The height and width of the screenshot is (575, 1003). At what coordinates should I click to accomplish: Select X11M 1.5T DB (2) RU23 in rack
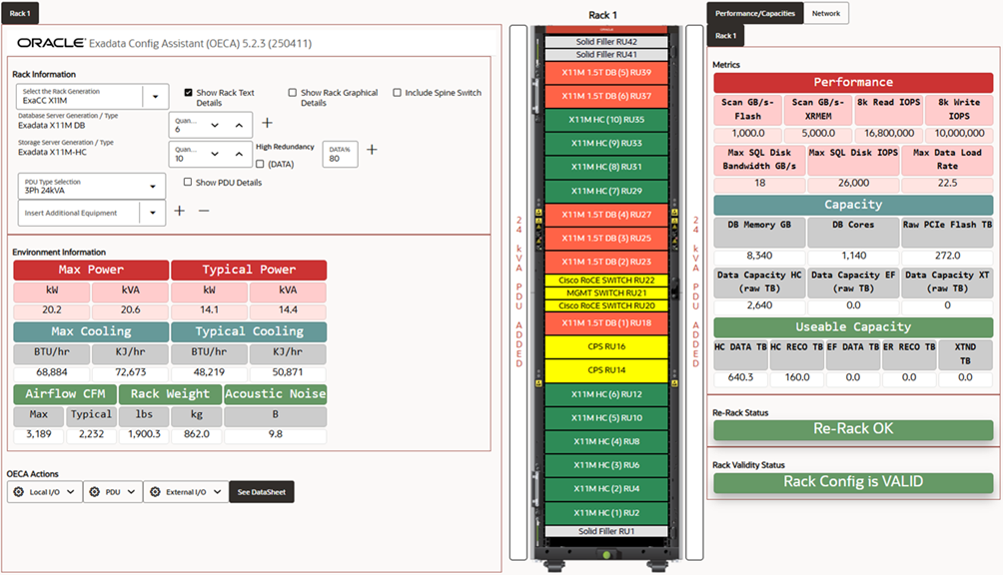point(606,262)
